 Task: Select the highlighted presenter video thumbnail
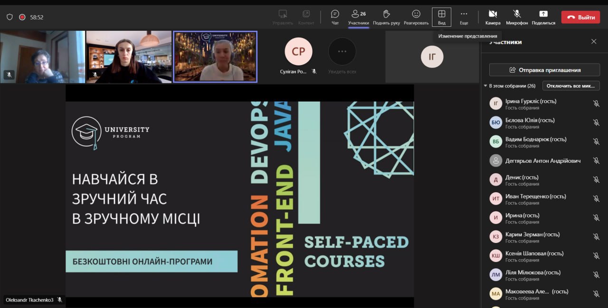pos(215,57)
